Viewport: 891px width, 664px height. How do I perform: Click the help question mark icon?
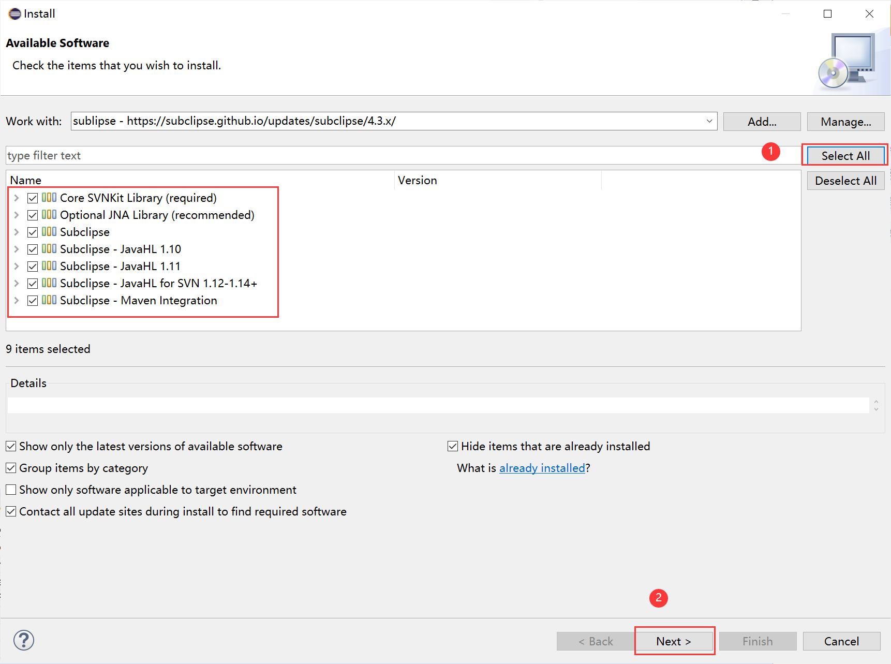[24, 640]
